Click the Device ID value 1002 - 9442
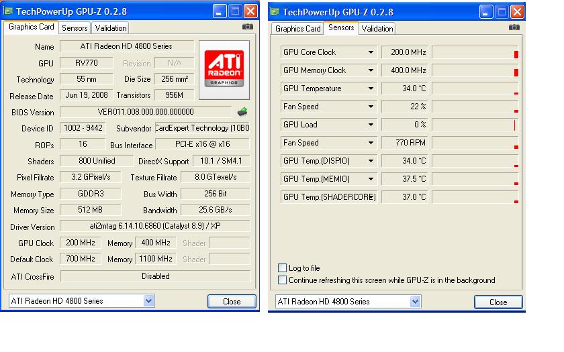 (x=83, y=128)
